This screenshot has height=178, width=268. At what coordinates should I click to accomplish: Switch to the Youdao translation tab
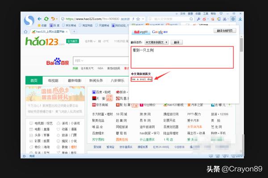coord(141,32)
